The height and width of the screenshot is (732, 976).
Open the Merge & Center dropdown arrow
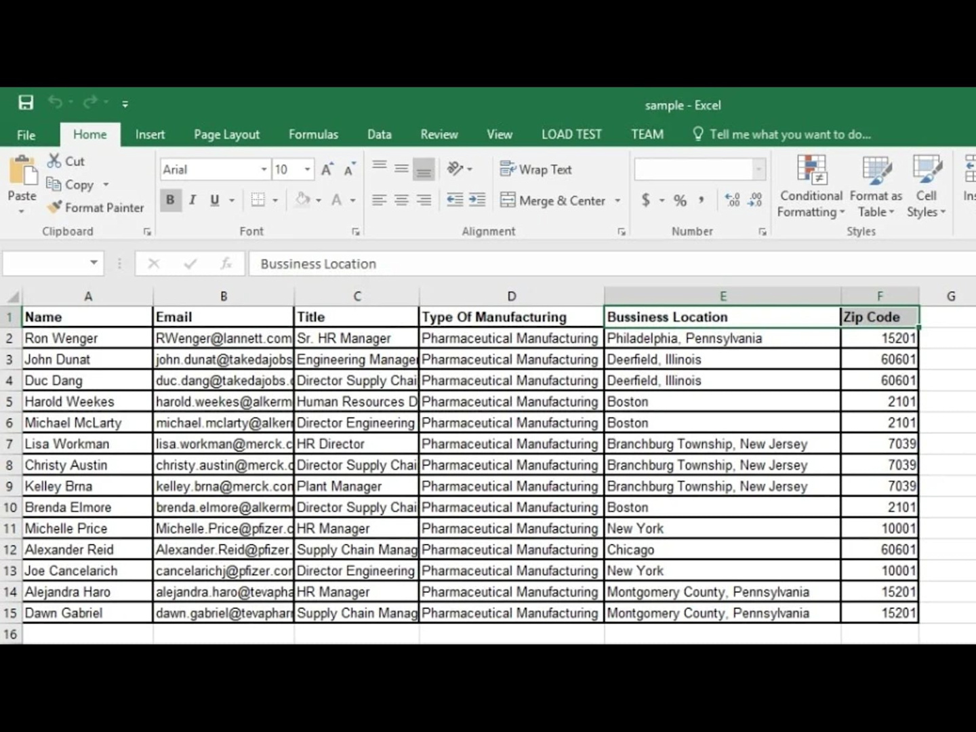[617, 201]
